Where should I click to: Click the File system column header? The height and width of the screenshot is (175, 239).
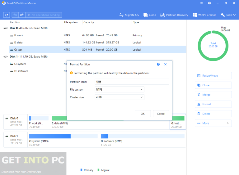[71, 22]
